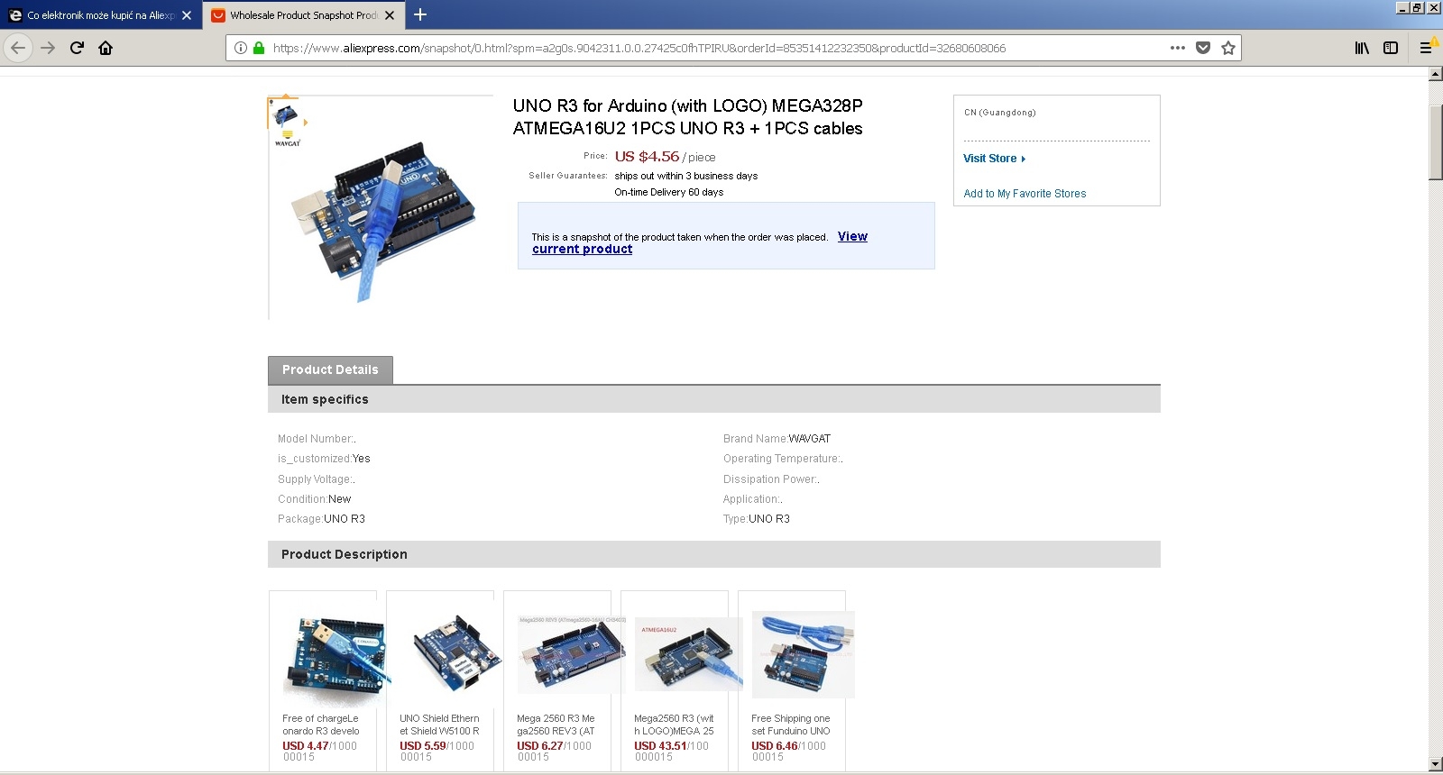Screen dimensions: 1443x775
Task: View the green padlock connection details
Action: pos(259,48)
